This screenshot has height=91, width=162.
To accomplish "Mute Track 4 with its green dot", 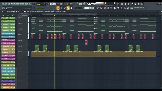I will tap(27, 38).
